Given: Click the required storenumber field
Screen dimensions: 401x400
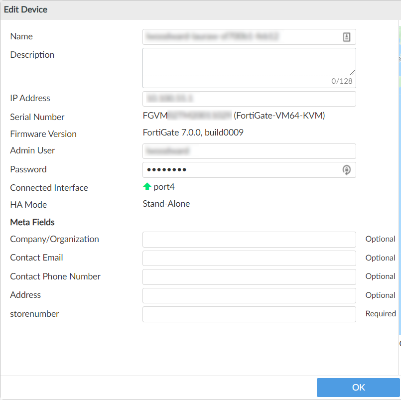Looking at the screenshot, I should 249,314.
